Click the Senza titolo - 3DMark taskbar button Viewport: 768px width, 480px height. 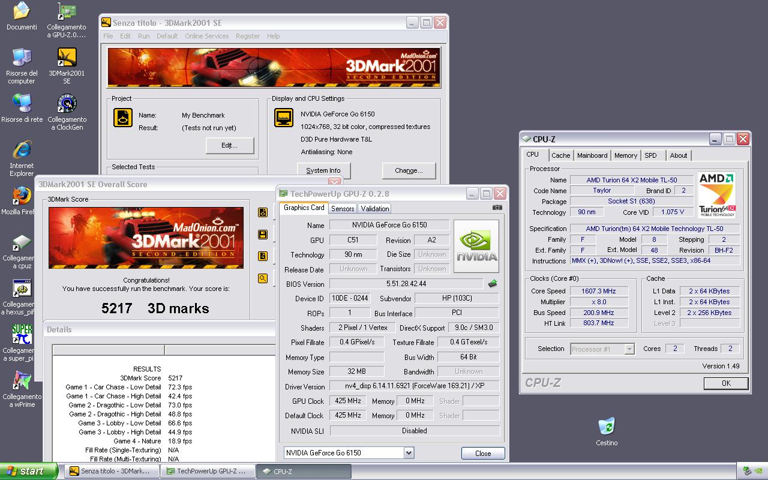[x=112, y=471]
